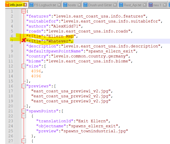Click the disk icon on Drush und Git.txt

(85, 5)
